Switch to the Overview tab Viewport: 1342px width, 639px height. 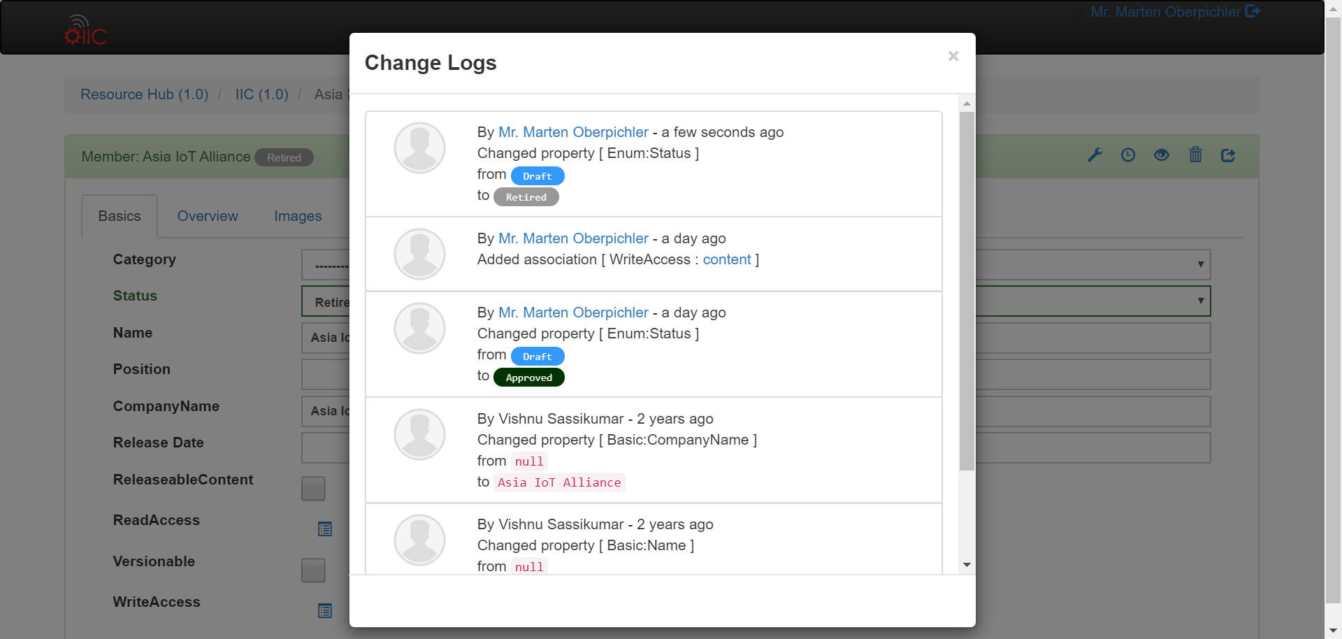click(x=208, y=216)
